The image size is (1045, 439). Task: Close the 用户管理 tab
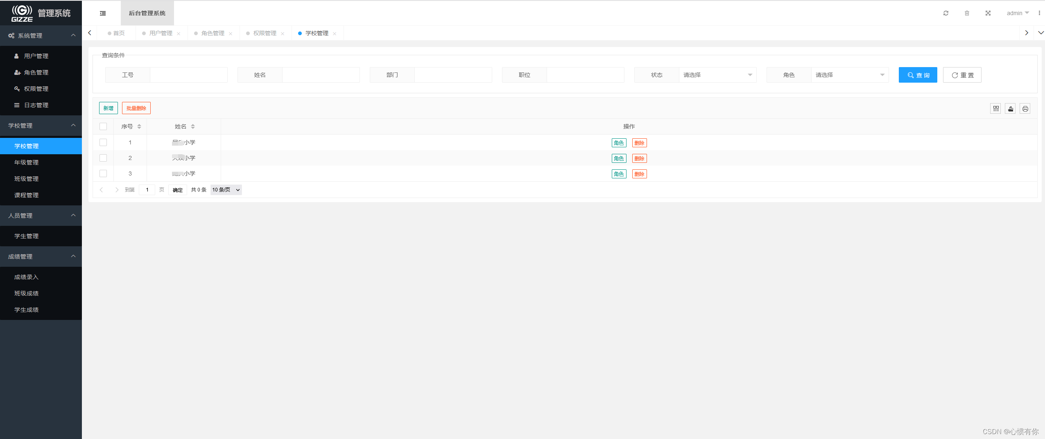click(179, 34)
